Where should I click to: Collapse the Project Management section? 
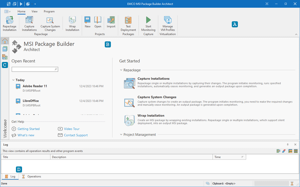pos(121,135)
